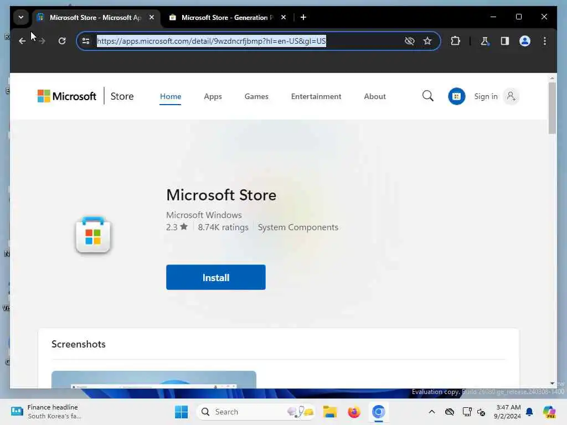Click the Microsoft Store app icon image

coord(93,235)
